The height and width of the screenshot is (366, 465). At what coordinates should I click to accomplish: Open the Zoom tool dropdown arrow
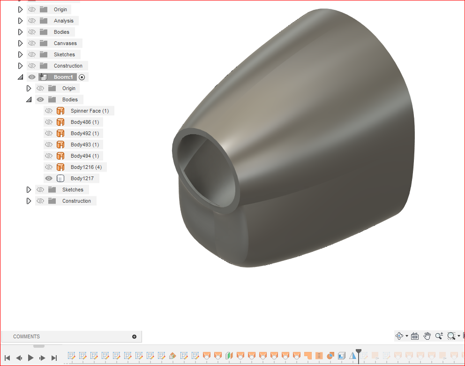coord(458,336)
